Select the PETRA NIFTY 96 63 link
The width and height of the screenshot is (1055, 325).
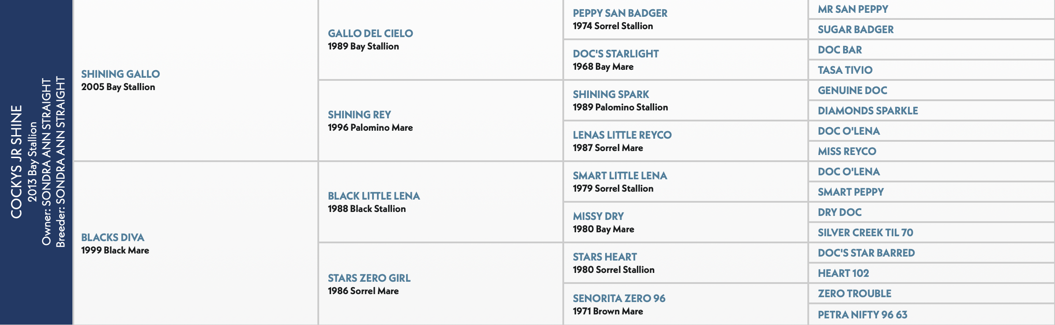(x=863, y=315)
